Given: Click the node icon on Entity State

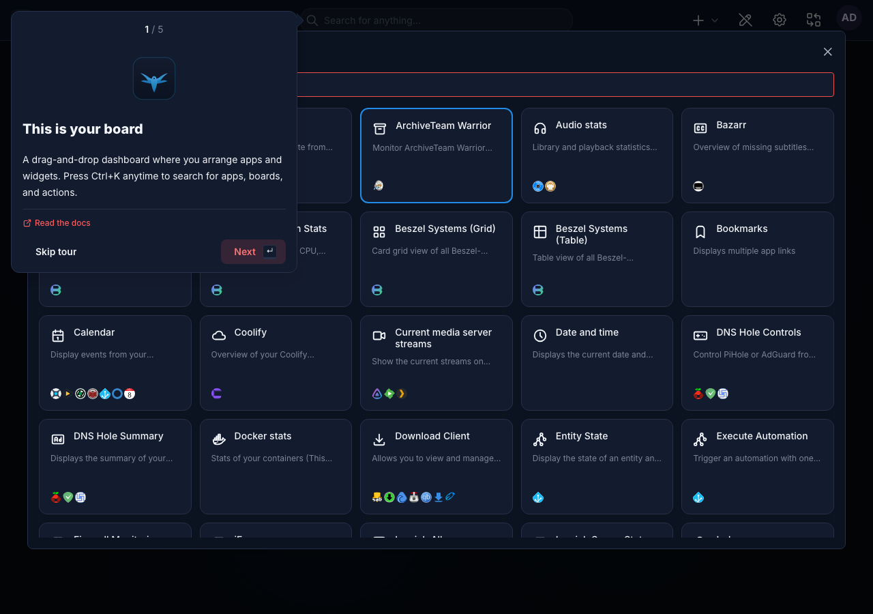Looking at the screenshot, I should tap(540, 439).
